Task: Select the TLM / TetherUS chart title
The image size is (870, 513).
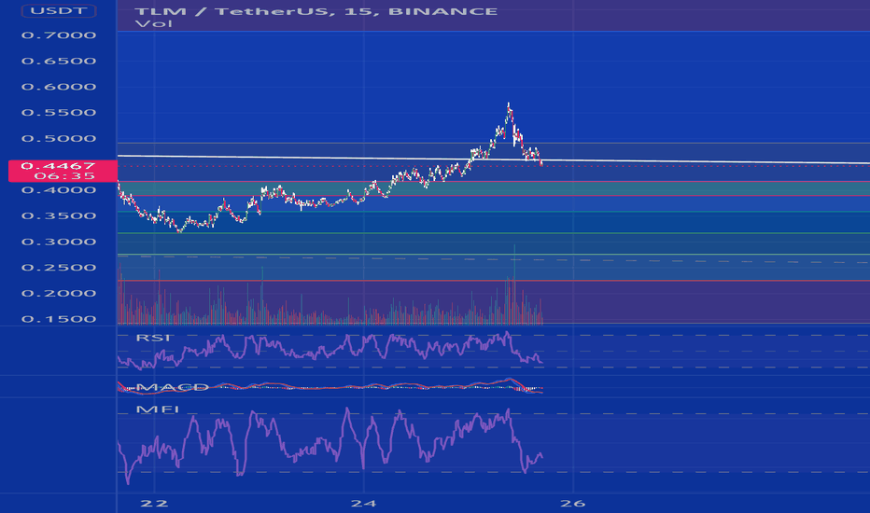Action: click(x=316, y=11)
